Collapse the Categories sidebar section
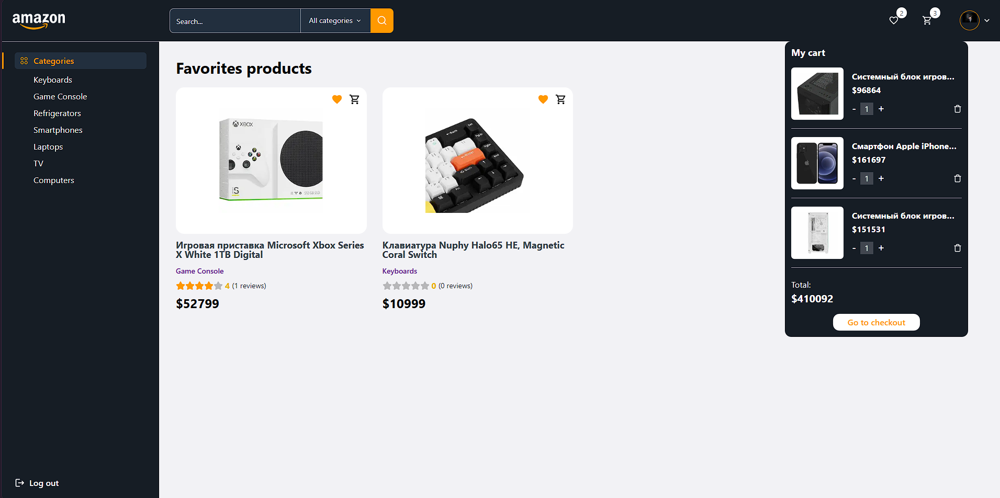Viewport: 1000px width, 498px height. click(x=81, y=61)
